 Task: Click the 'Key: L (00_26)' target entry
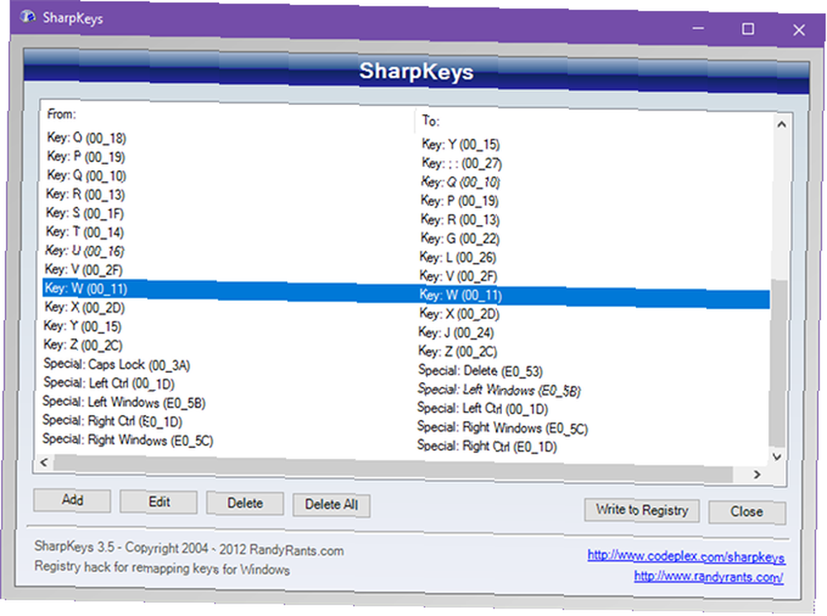tap(458, 257)
